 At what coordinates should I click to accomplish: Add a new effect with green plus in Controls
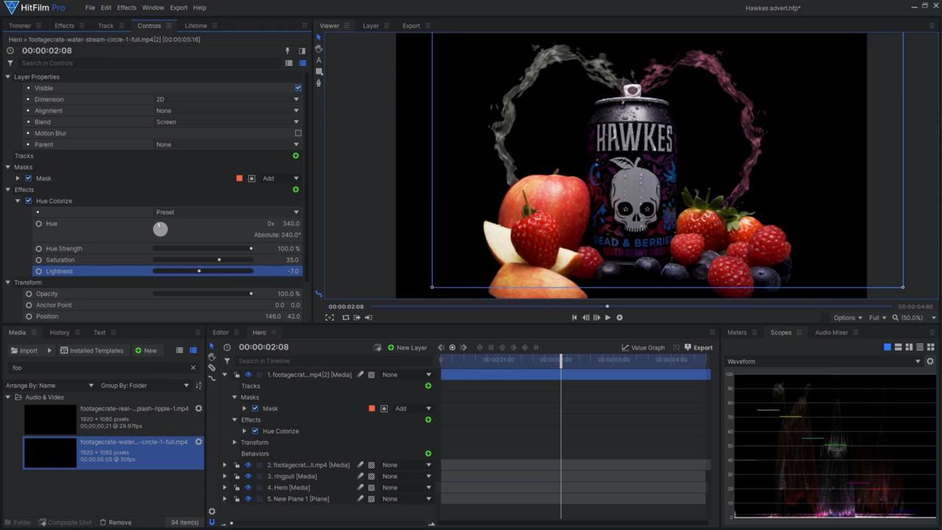click(296, 190)
